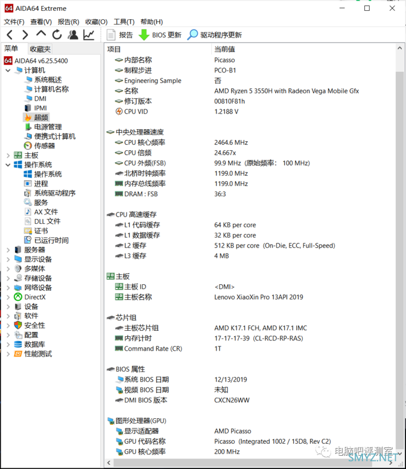Viewport: 406px width, 469px height.
Task: Open the 文件(F) menu
Action: [14, 22]
